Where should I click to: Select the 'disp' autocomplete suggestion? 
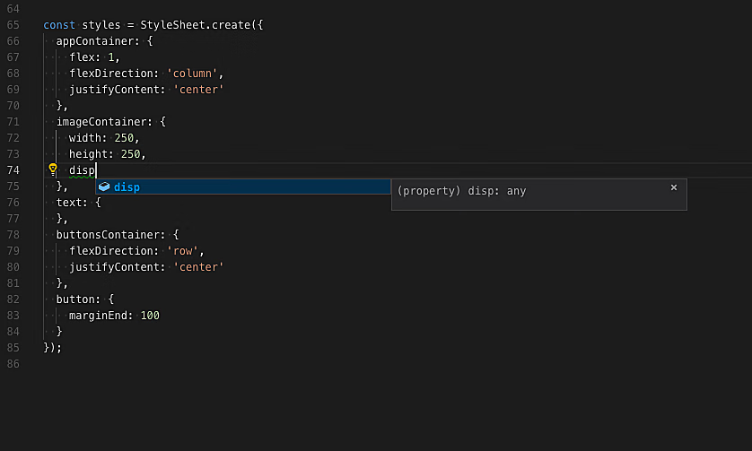[x=127, y=186]
